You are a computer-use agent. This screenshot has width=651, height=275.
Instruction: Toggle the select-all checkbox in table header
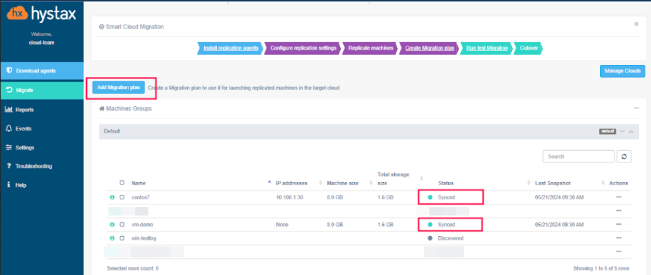tap(122, 183)
